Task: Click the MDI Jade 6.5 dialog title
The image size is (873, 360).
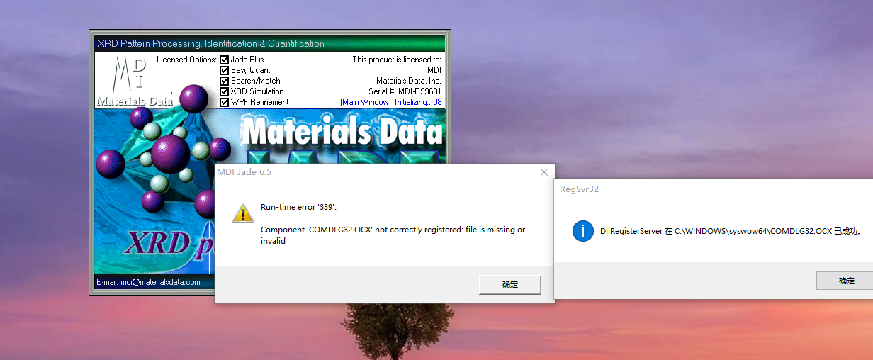Action: point(244,172)
